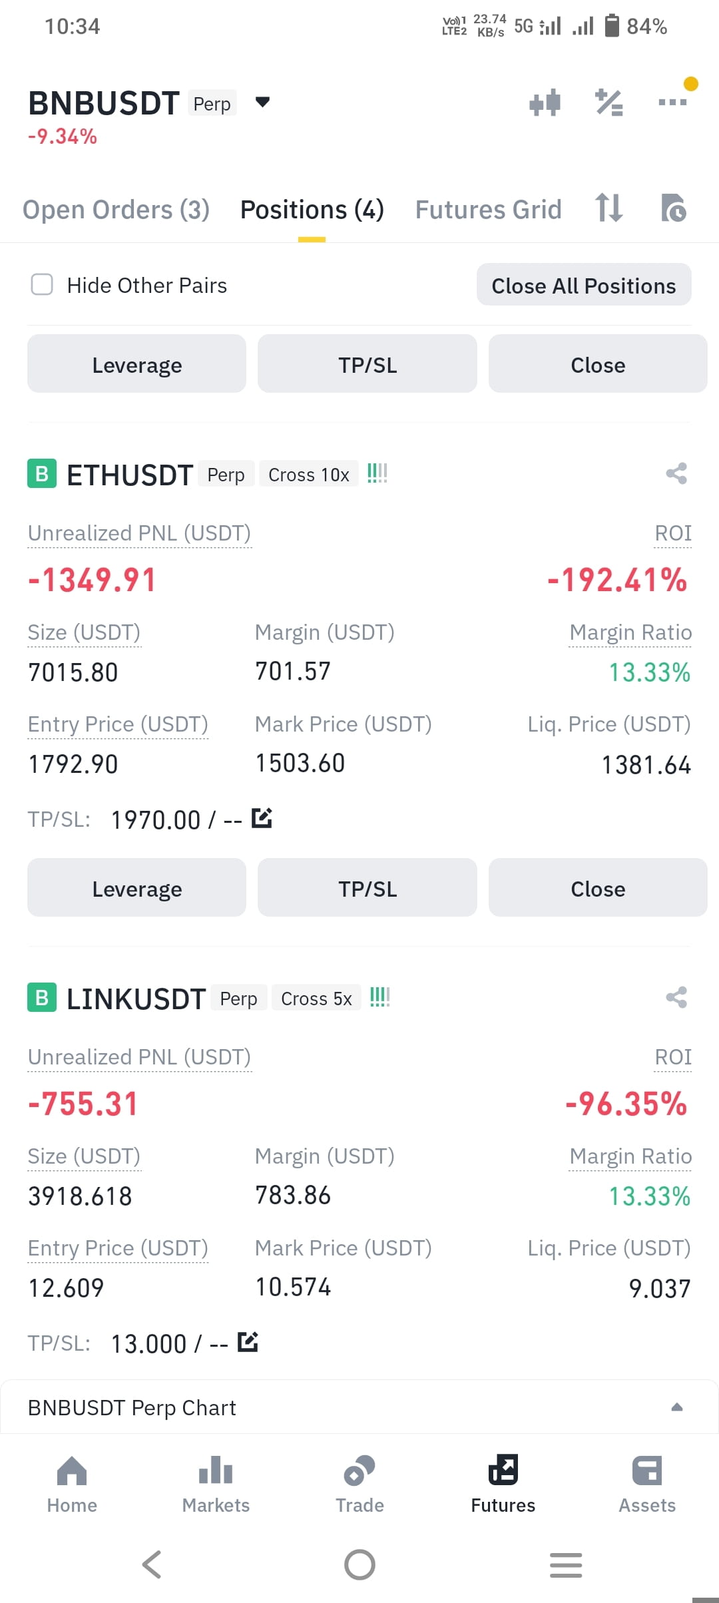The width and height of the screenshot is (719, 1603).
Task: Share the ETHUSDT position
Action: pyautogui.click(x=676, y=473)
